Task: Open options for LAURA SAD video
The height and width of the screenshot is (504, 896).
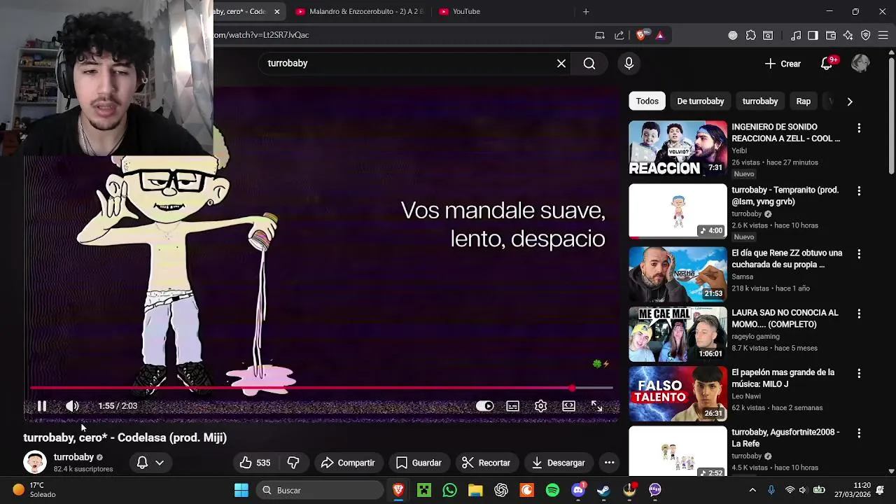Action: click(859, 314)
